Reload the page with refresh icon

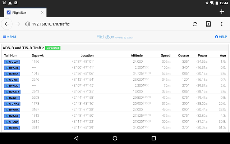tap(195, 24)
